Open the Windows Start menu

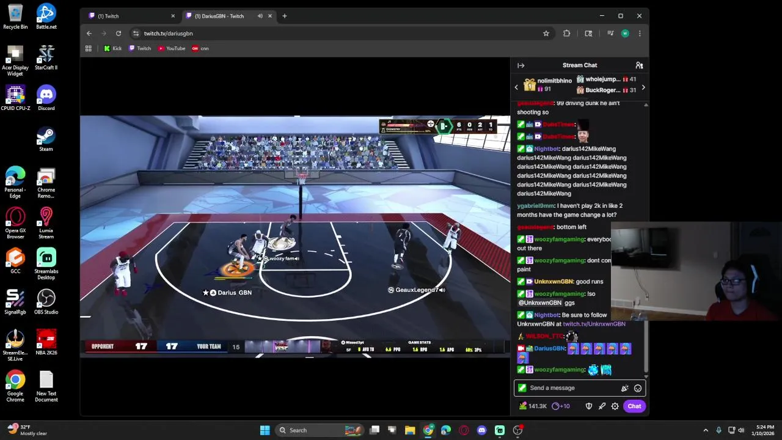tap(265, 430)
